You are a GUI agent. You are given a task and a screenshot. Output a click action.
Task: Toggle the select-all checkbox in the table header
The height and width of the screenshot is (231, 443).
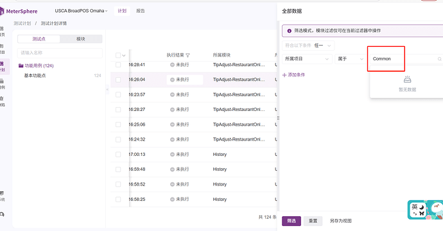(118, 55)
